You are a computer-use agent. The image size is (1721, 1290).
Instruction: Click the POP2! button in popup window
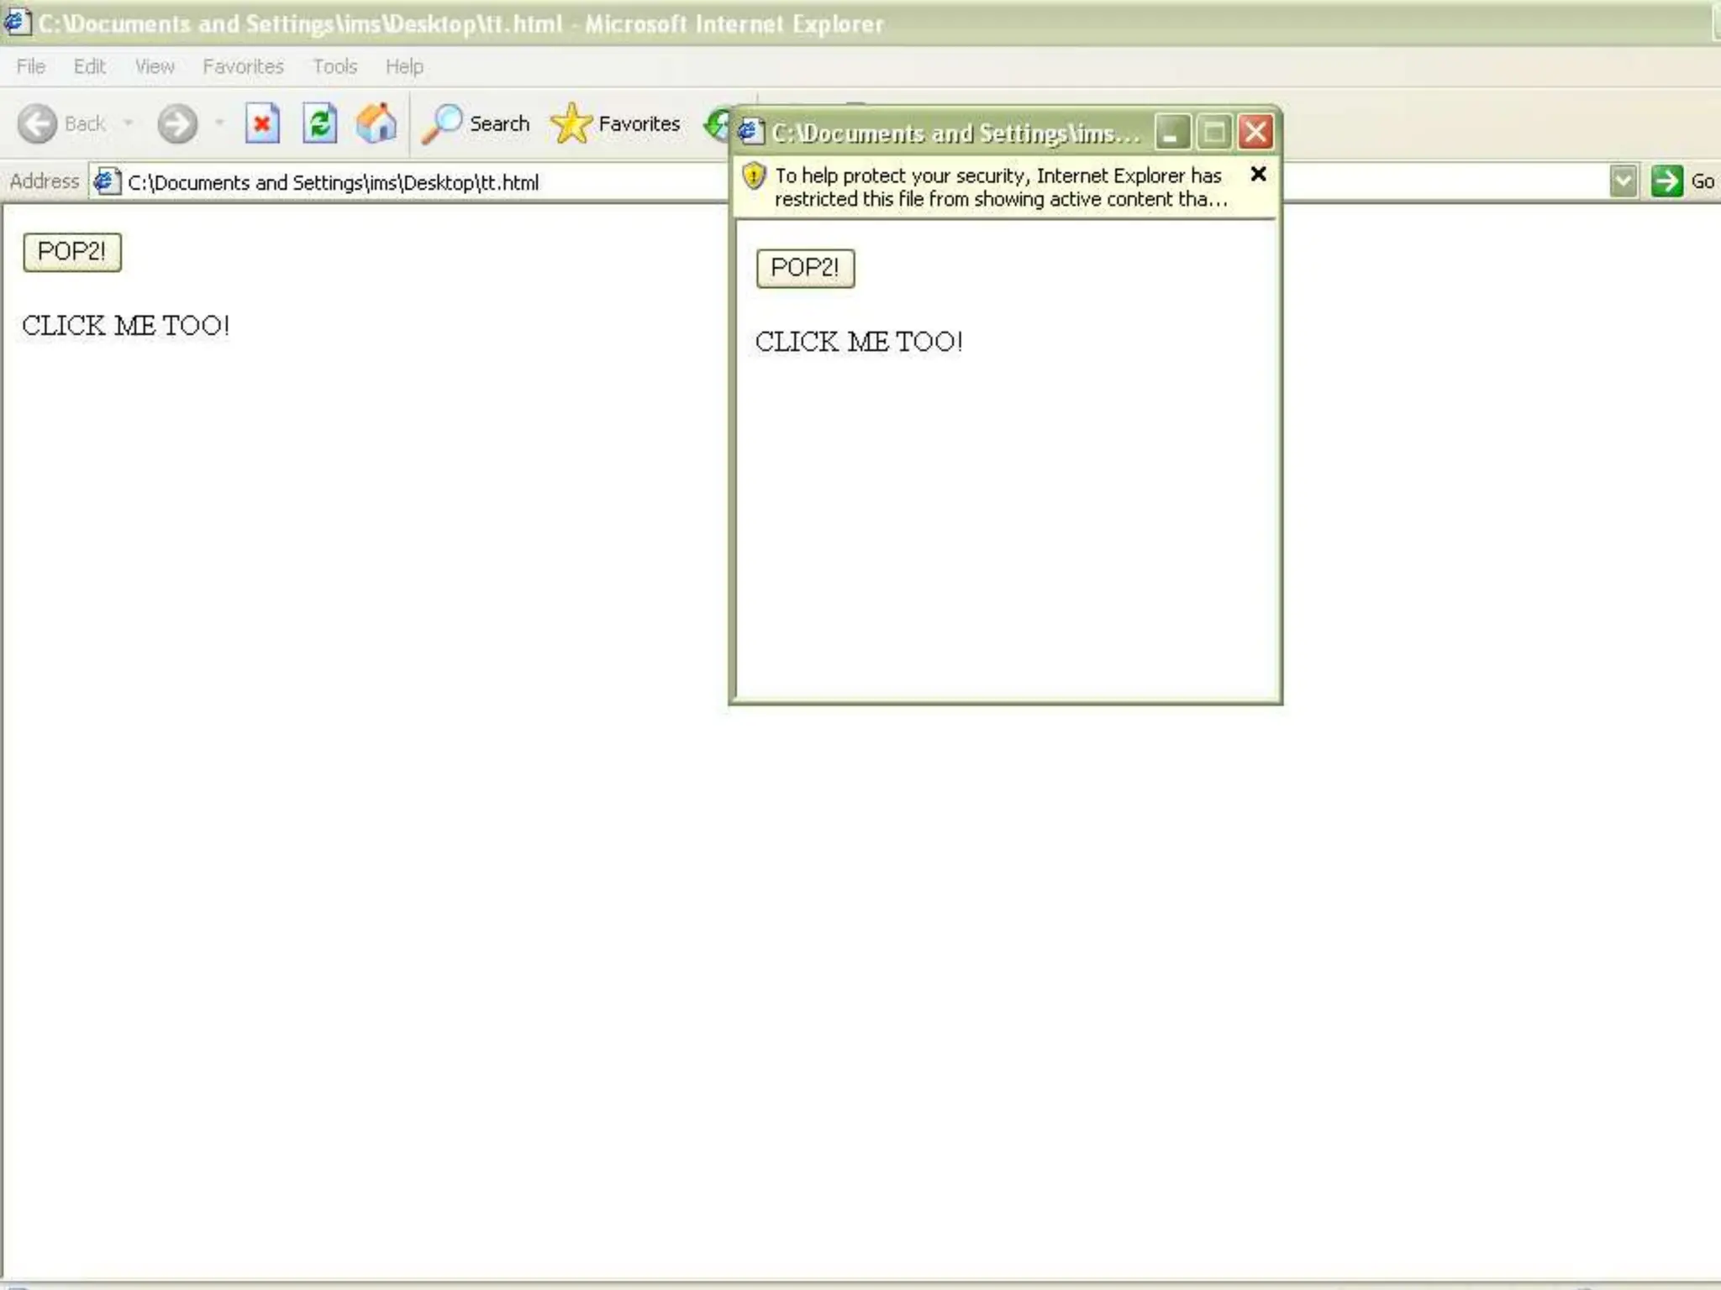click(805, 268)
